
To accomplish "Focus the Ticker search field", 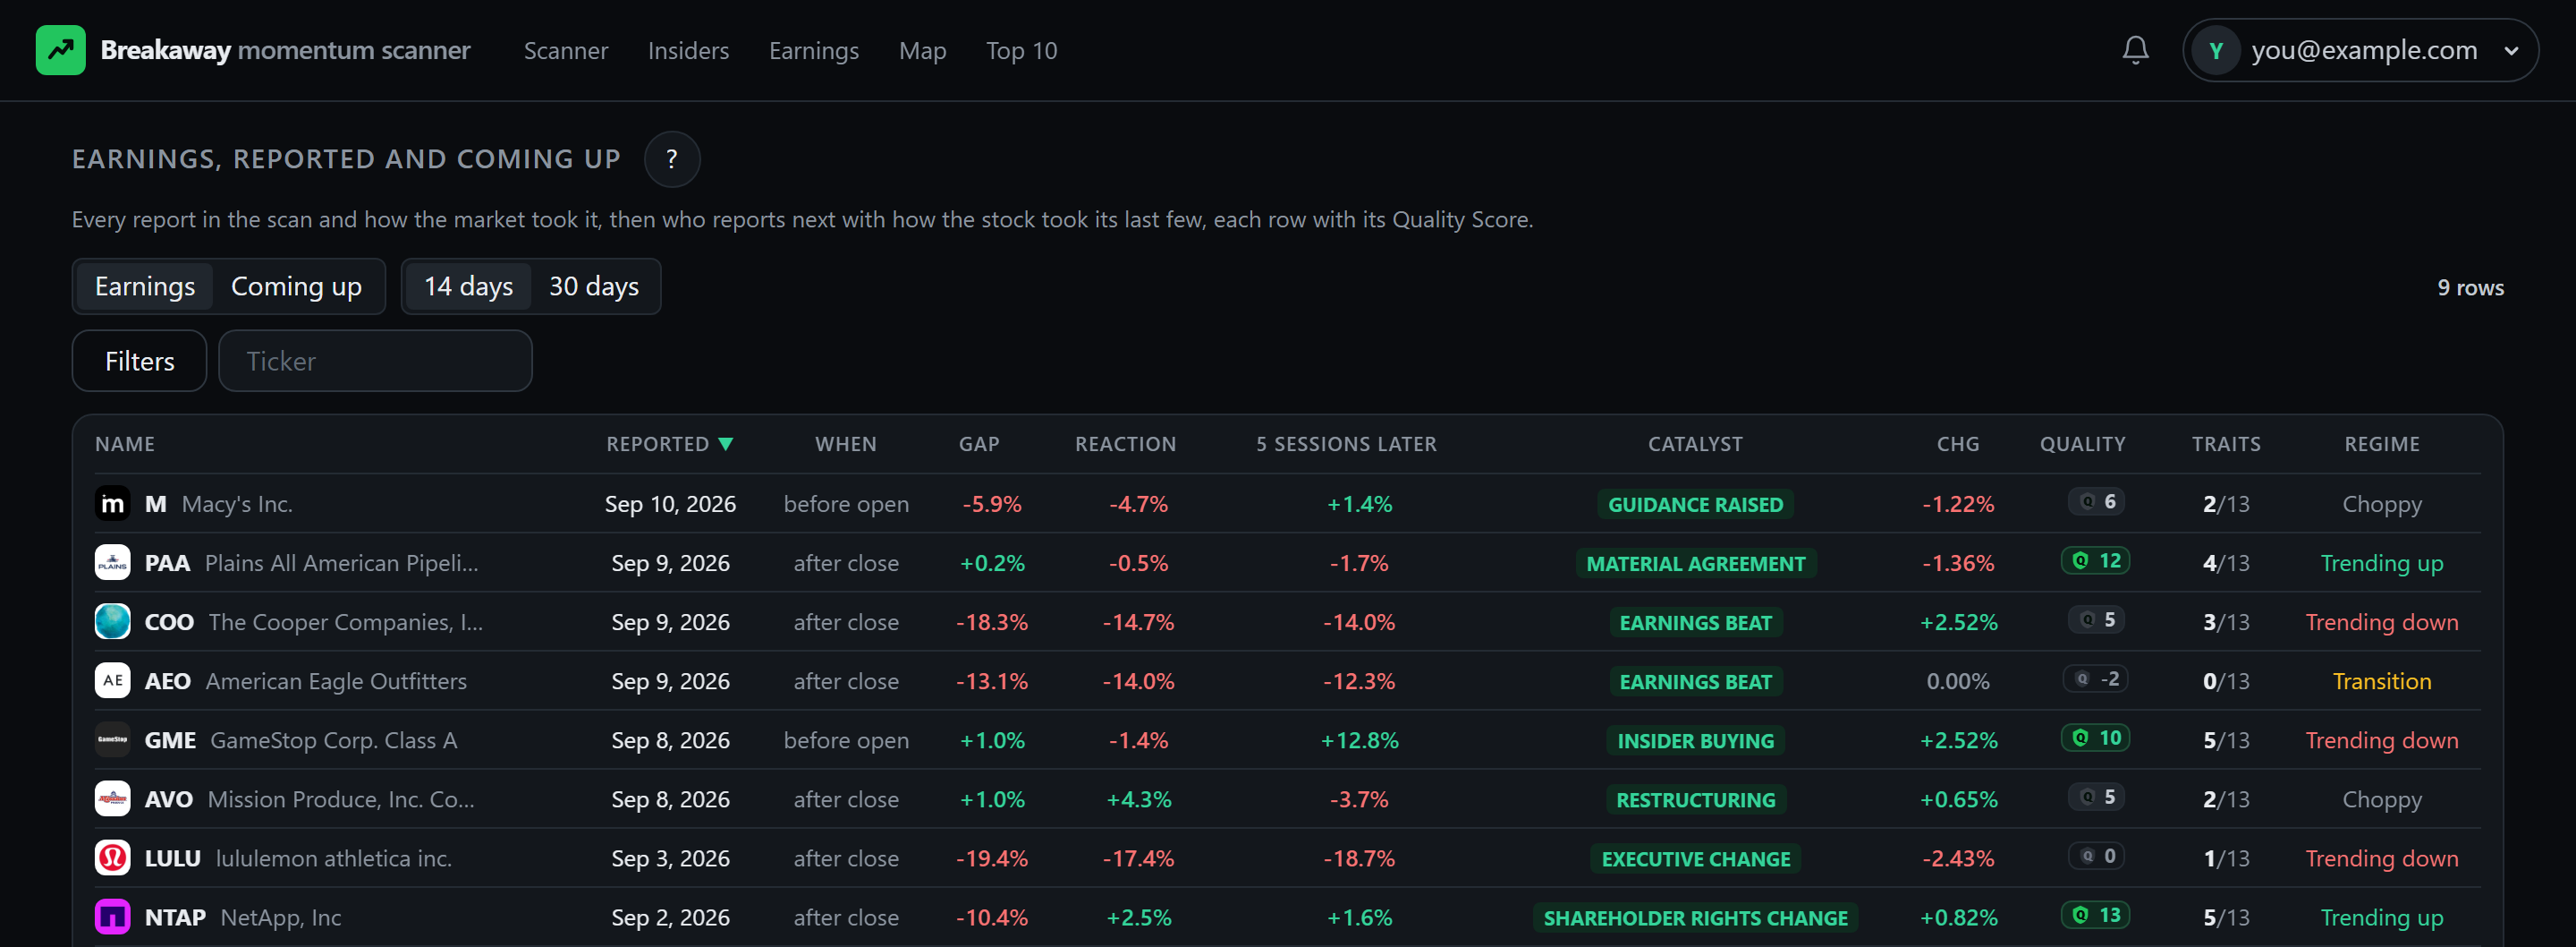I will (x=376, y=362).
